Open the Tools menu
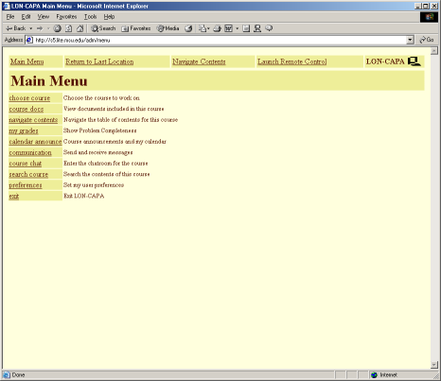This screenshot has height=381, width=441. coord(90,17)
